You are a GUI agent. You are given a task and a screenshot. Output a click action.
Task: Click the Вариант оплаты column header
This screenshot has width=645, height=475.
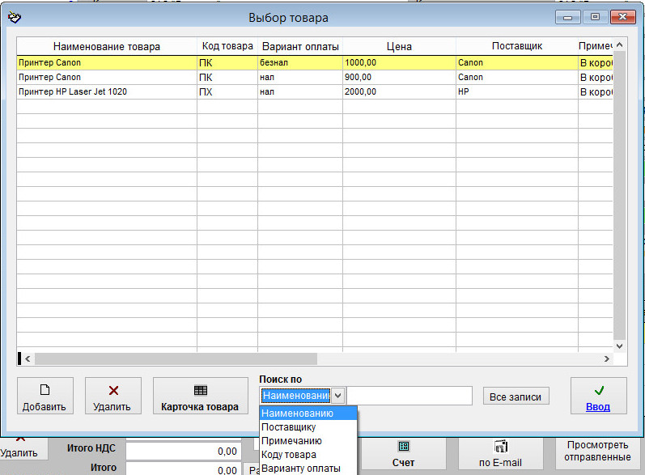[300, 46]
